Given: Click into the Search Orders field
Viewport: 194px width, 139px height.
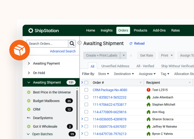Looking at the screenshot, I should 47,44.
